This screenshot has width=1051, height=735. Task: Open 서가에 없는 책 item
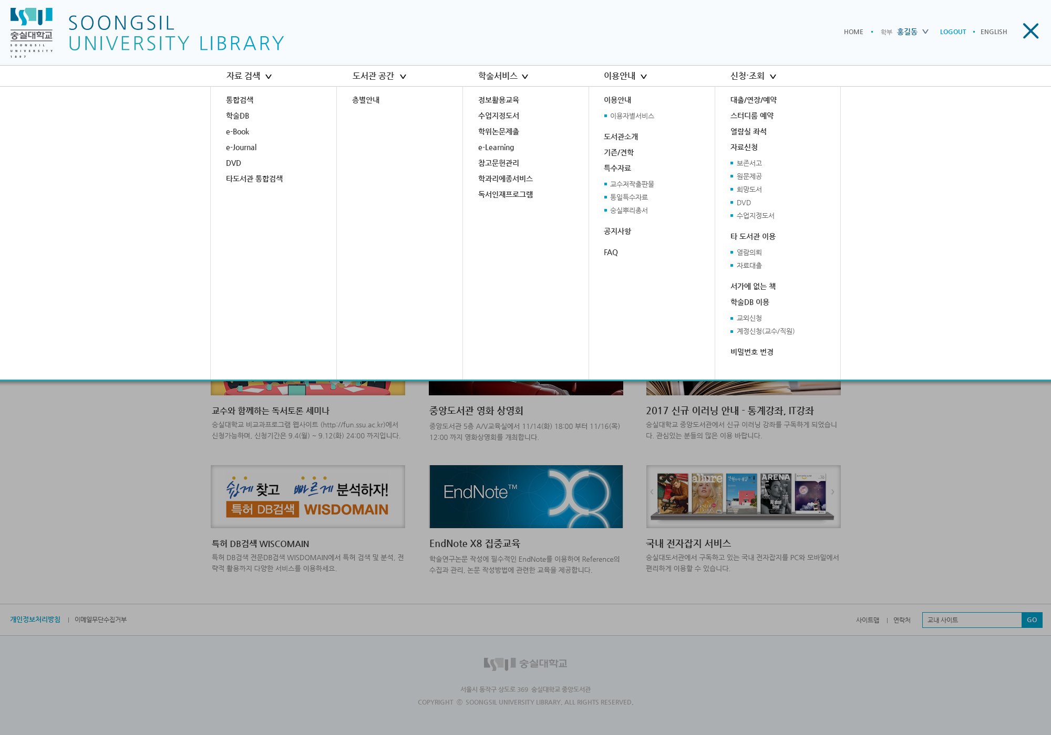click(753, 286)
